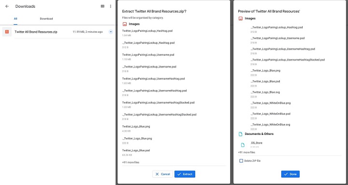Click Images category icon in Preview dialog
This screenshot has width=348, height=185.
tap(241, 19)
